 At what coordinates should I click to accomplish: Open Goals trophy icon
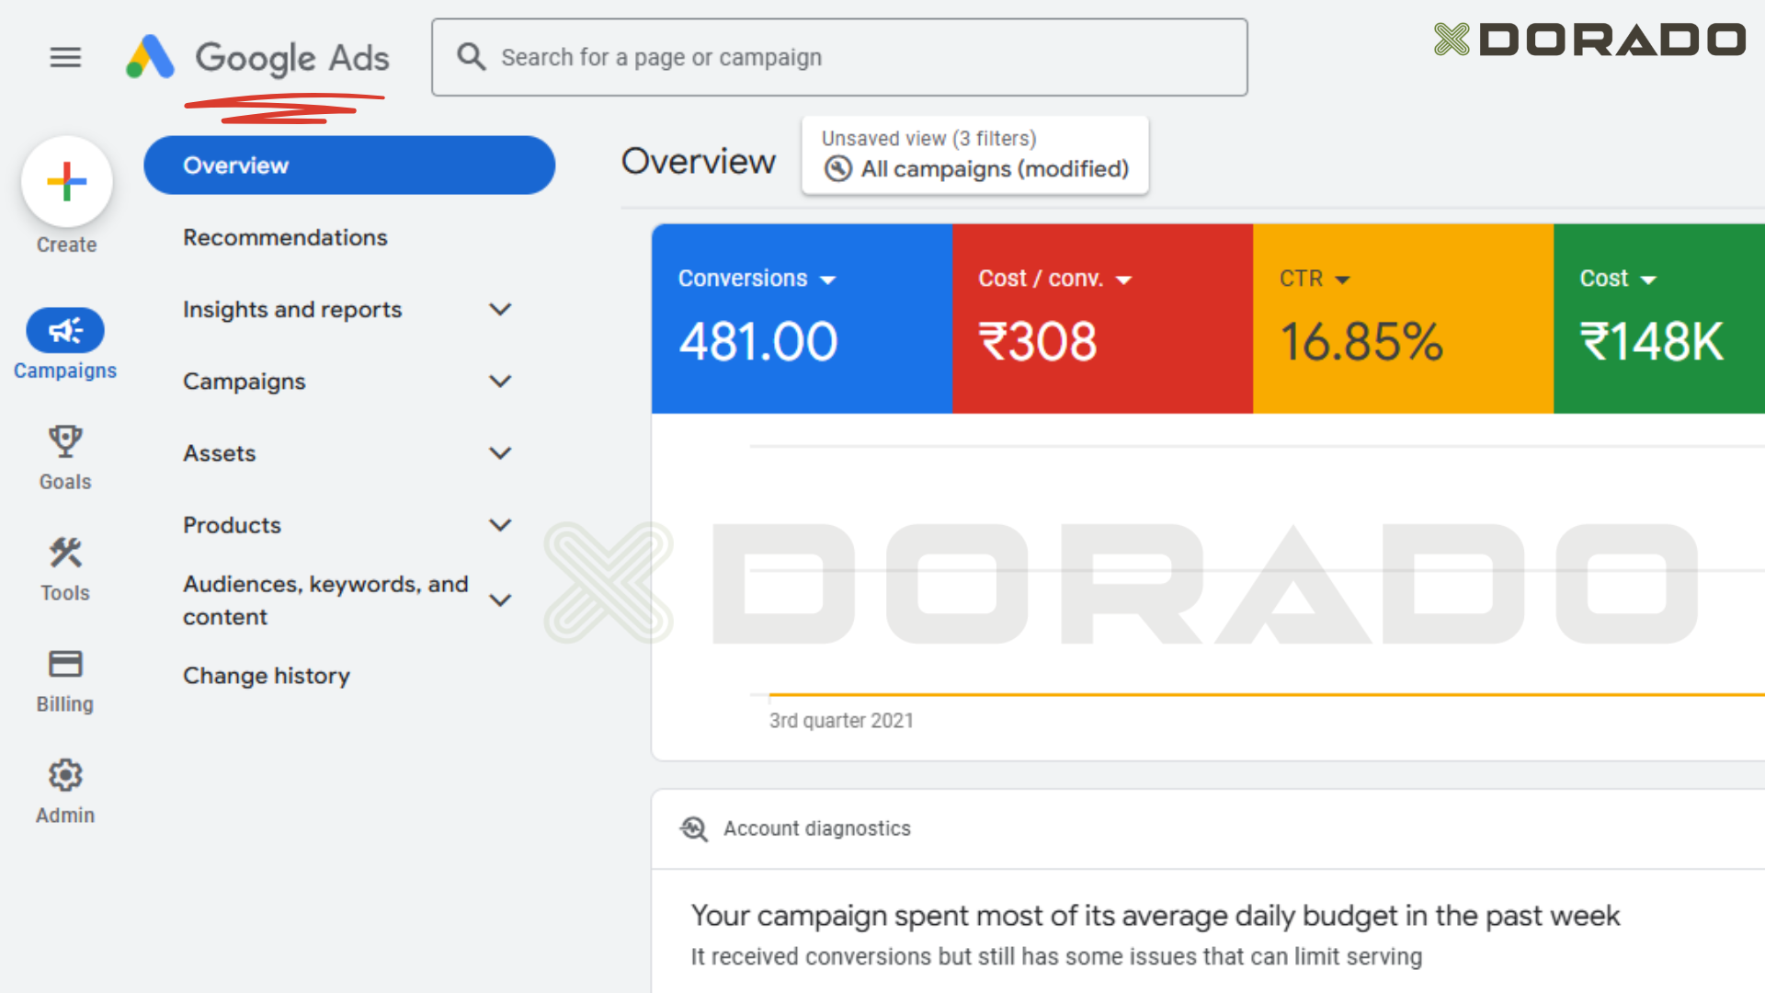[65, 442]
